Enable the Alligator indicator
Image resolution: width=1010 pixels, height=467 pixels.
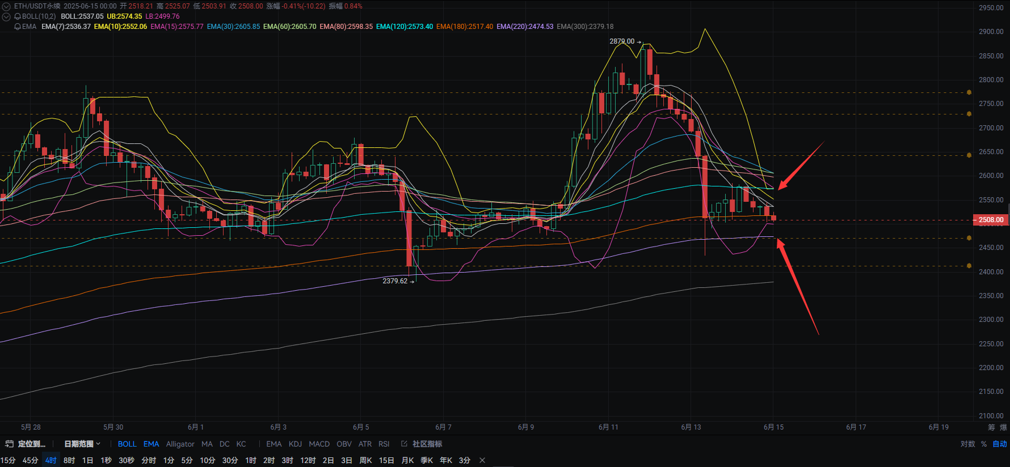(x=180, y=444)
